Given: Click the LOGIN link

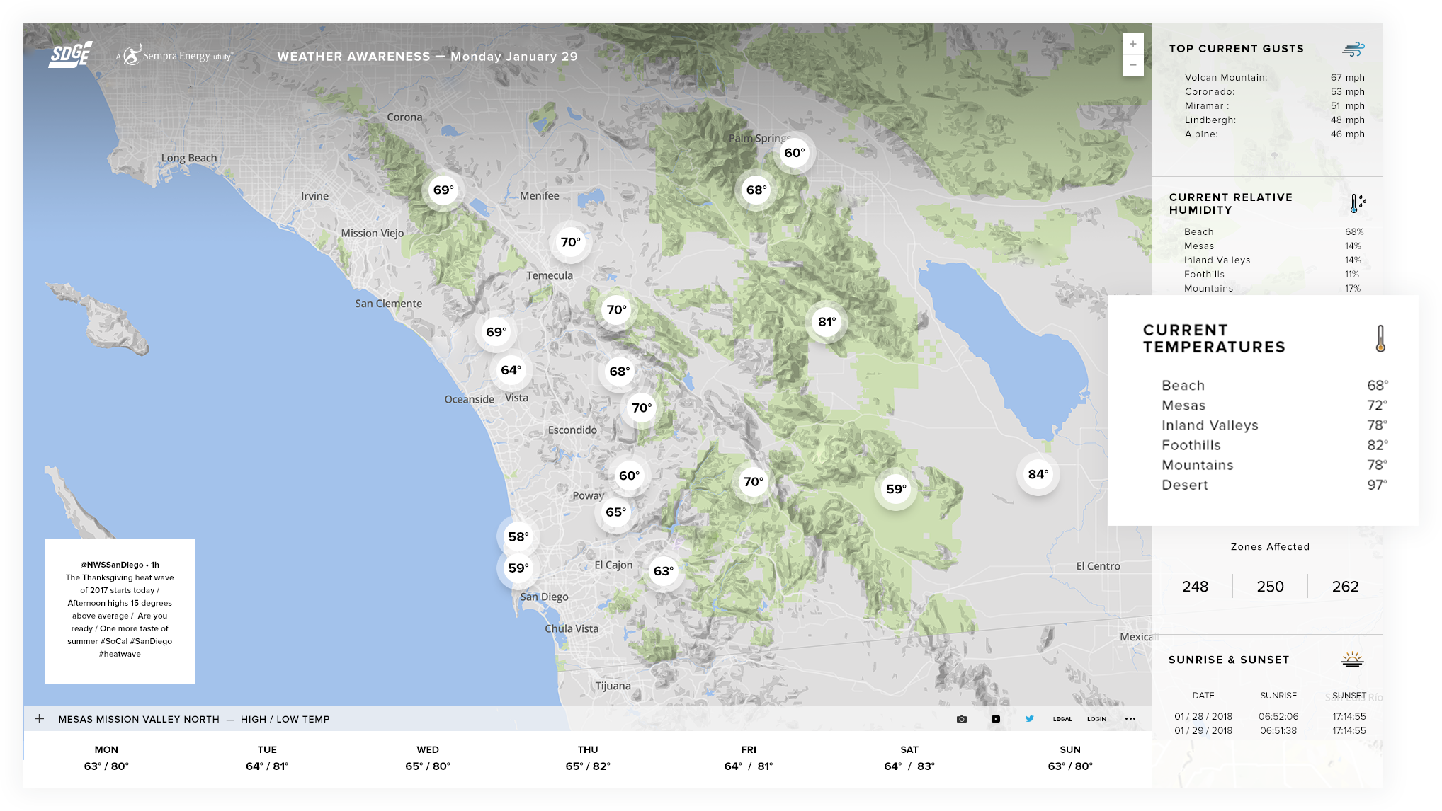Looking at the screenshot, I should pyautogui.click(x=1096, y=719).
